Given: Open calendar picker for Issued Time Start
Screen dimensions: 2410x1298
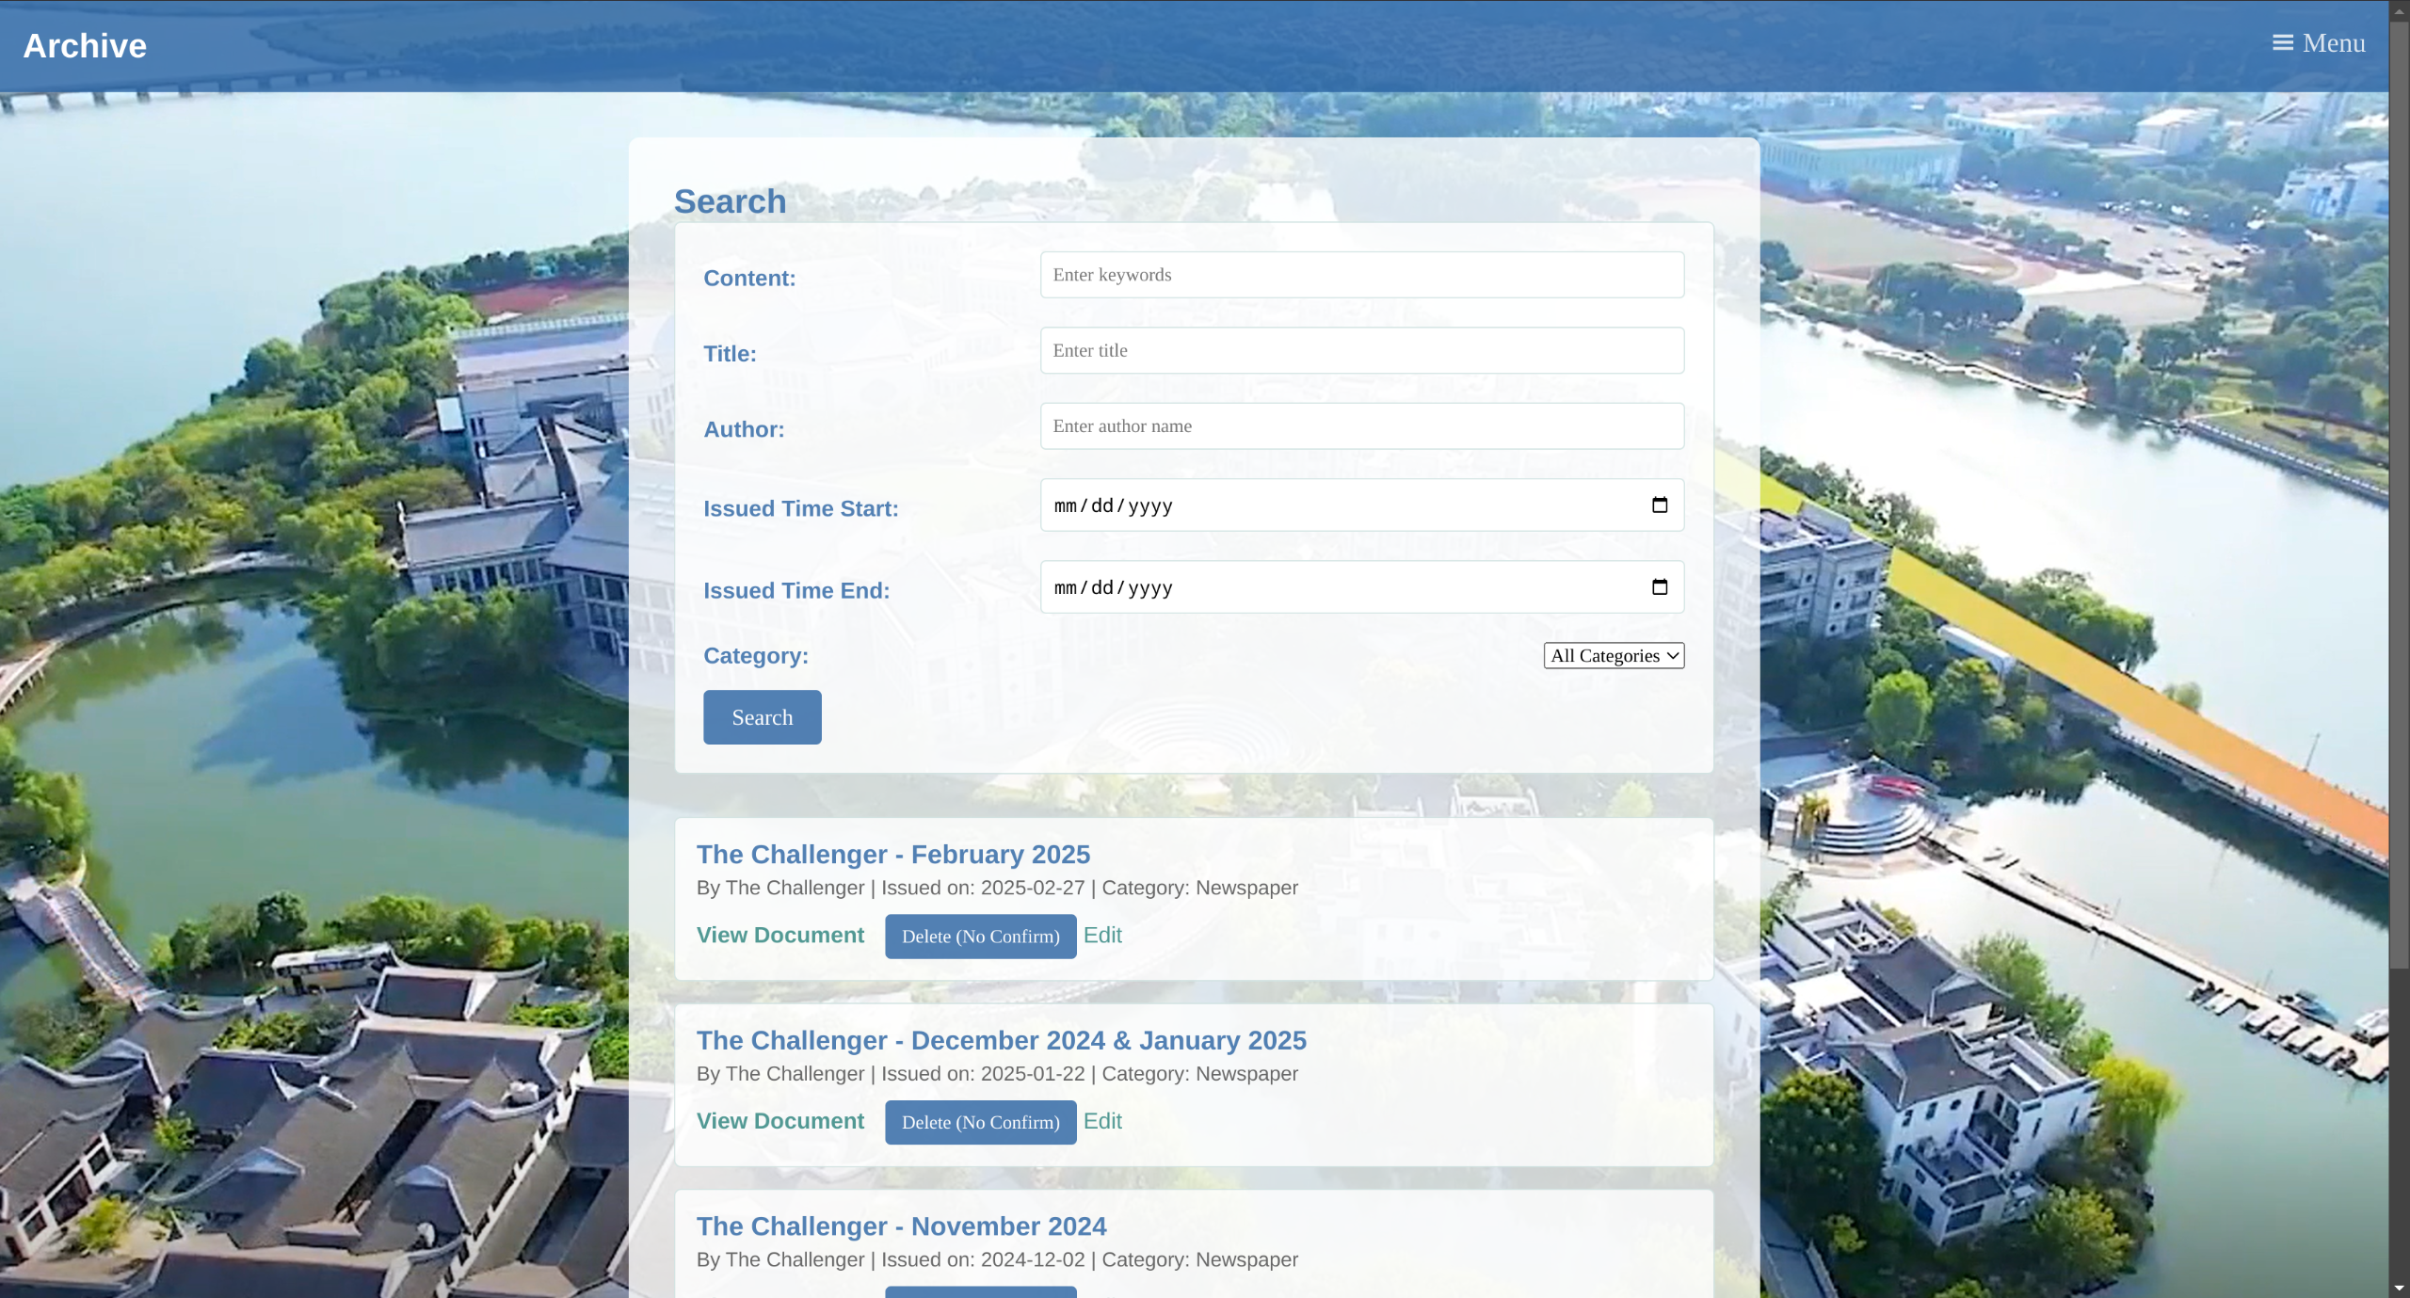Looking at the screenshot, I should tap(1659, 505).
